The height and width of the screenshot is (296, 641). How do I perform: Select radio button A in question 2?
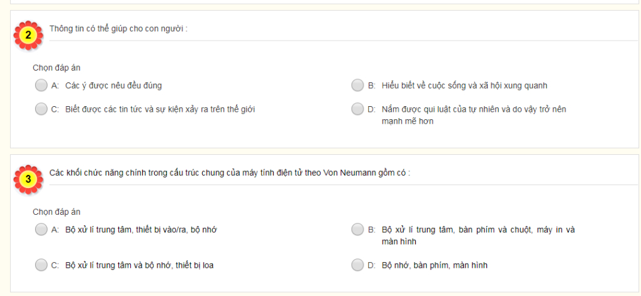41,85
